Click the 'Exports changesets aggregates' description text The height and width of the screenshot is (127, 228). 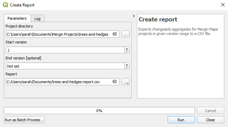click(x=178, y=32)
